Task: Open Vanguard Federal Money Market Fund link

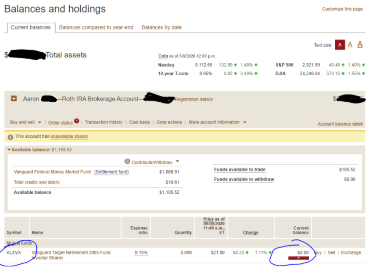Action: coord(52,172)
